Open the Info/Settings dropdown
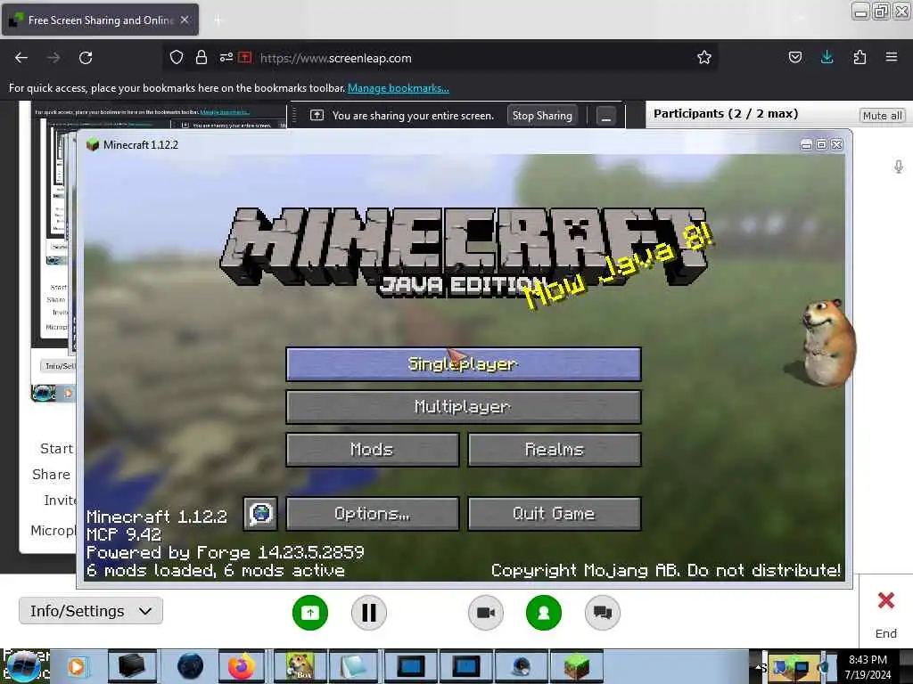The image size is (913, 684). point(91,611)
